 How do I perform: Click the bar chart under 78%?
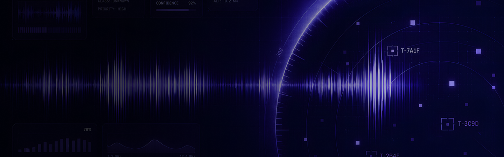click(x=55, y=145)
